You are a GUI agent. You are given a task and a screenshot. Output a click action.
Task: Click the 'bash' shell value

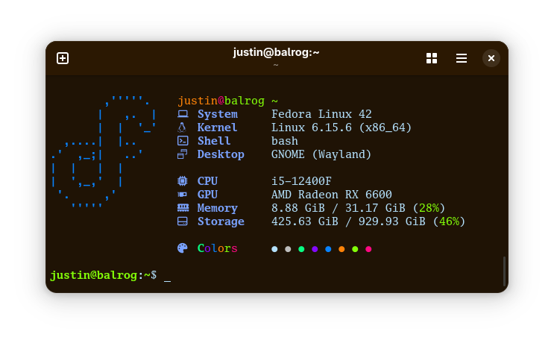tap(285, 141)
